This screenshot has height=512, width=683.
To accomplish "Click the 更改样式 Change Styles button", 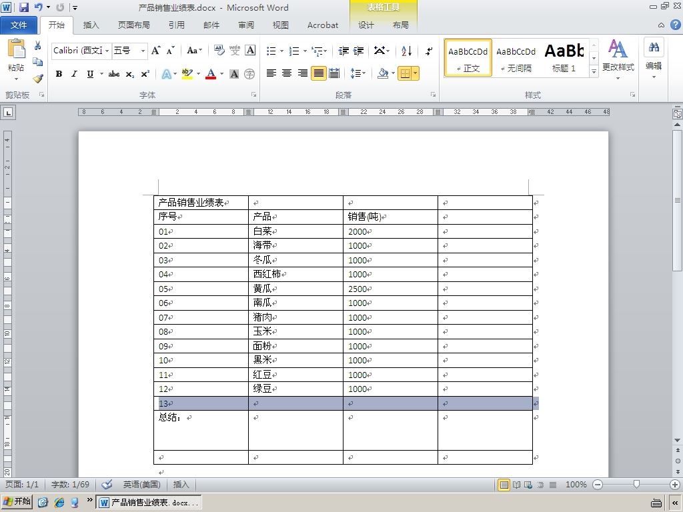I will (618, 59).
